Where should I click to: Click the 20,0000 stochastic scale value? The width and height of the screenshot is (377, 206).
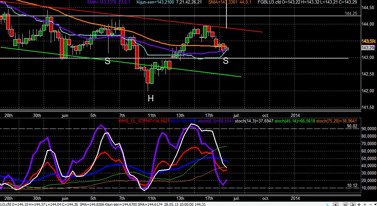[x=369, y=181]
